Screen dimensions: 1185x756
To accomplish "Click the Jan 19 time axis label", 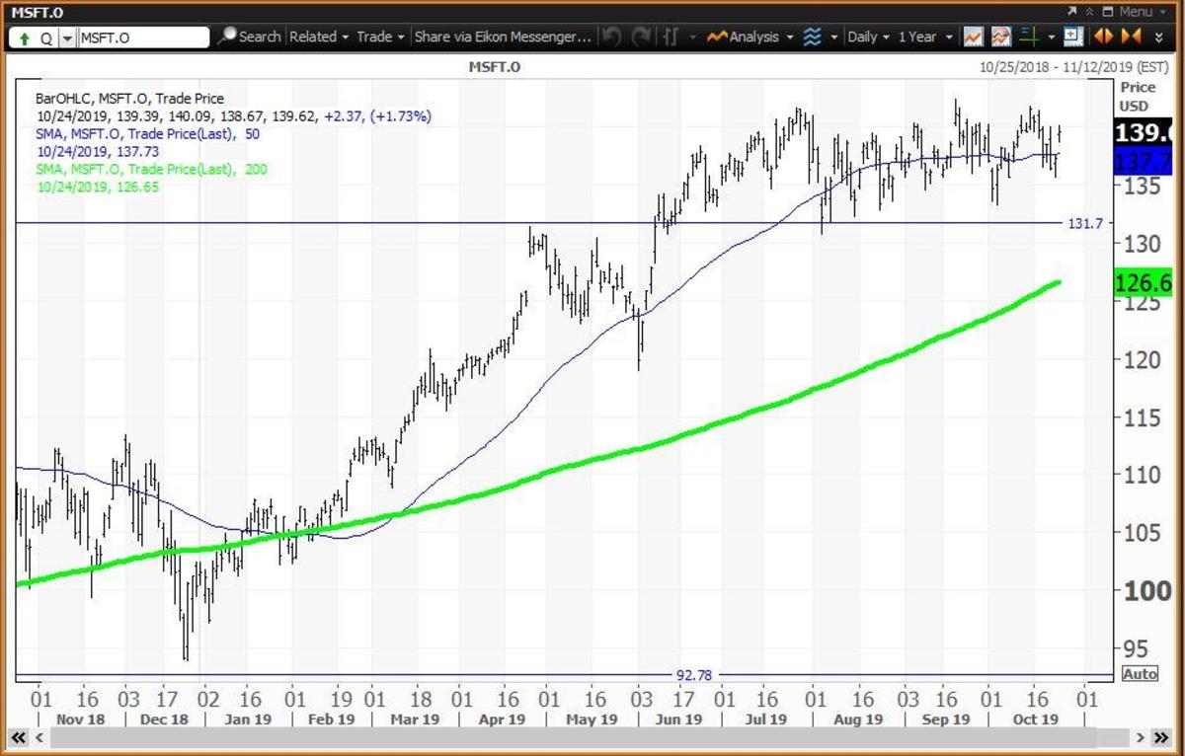I will click(x=250, y=719).
